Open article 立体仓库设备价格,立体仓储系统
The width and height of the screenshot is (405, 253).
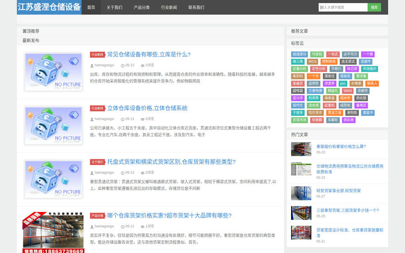pyautogui.click(x=147, y=108)
